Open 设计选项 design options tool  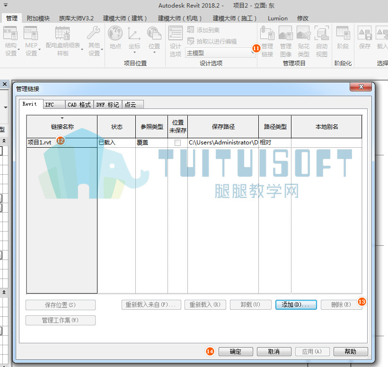pyautogui.click(x=176, y=41)
